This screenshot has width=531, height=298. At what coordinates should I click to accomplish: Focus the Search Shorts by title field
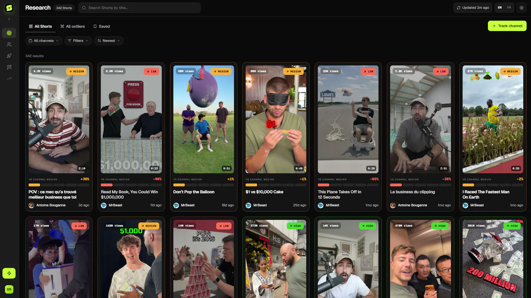click(x=139, y=8)
